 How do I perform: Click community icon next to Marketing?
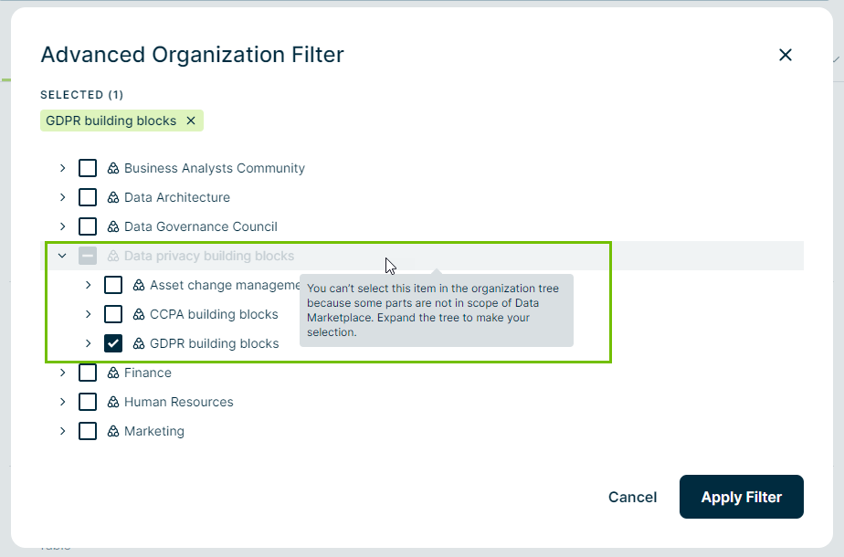pyautogui.click(x=113, y=431)
